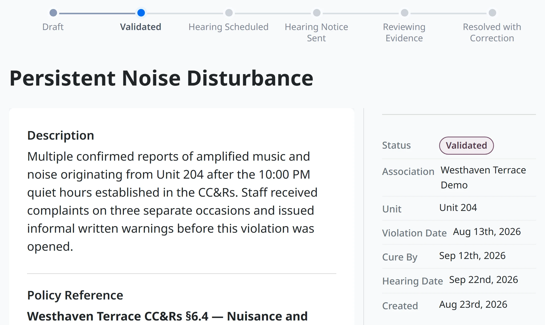Click the Aug 13th, 2026 violation date
This screenshot has width=545, height=325.
487,232
